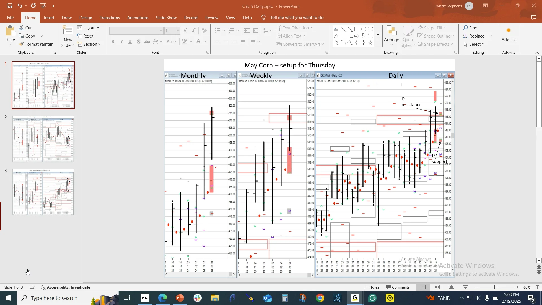The image size is (542, 305).
Task: Click the Save icon in quick access toolbar
Action: tap(10, 6)
